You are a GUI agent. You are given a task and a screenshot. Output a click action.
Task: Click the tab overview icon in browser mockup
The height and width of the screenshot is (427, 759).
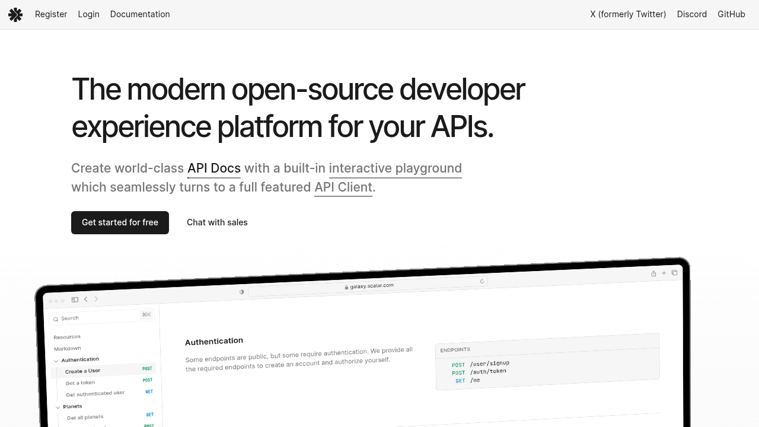click(674, 272)
